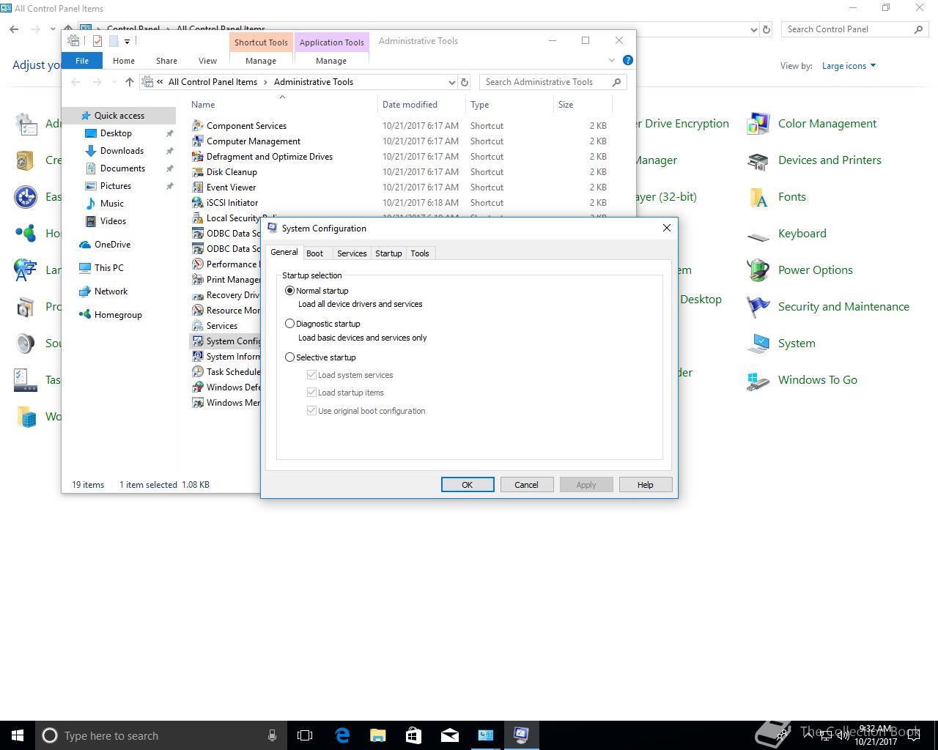938x750 pixels.
Task: Open the Microsoft Store taskbar icon
Action: pos(414,735)
